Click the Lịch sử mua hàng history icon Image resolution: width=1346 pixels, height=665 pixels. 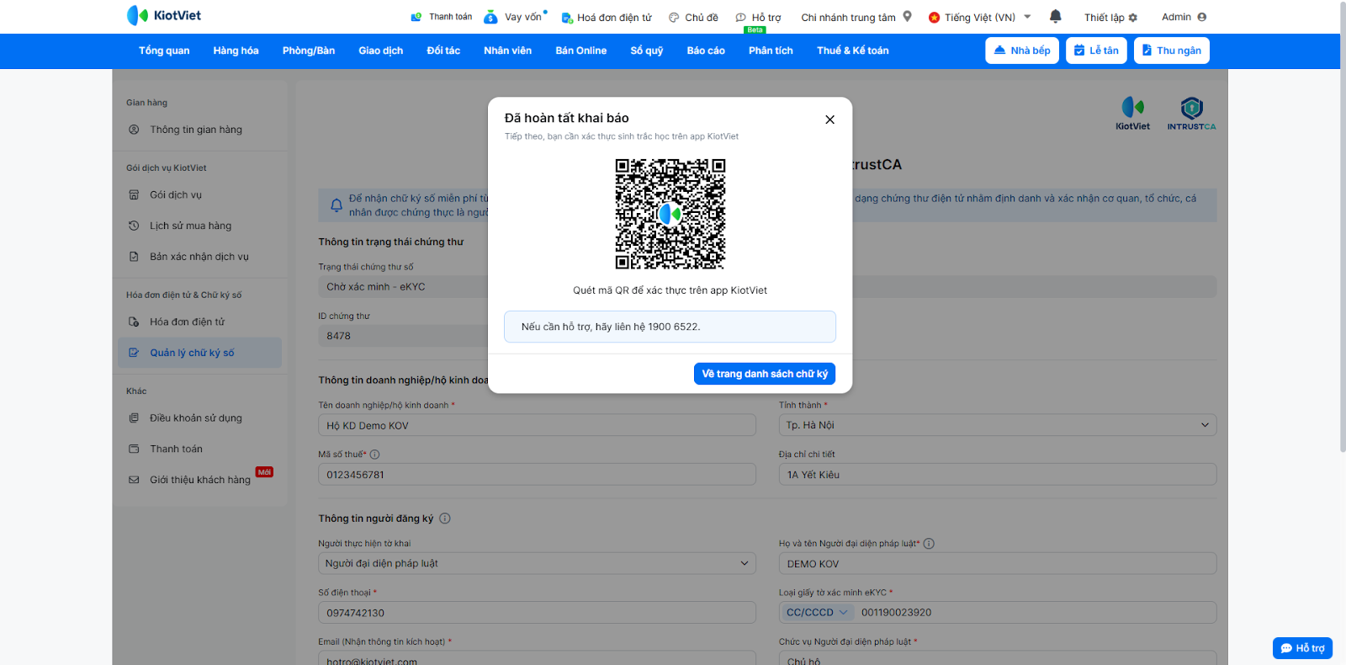134,226
